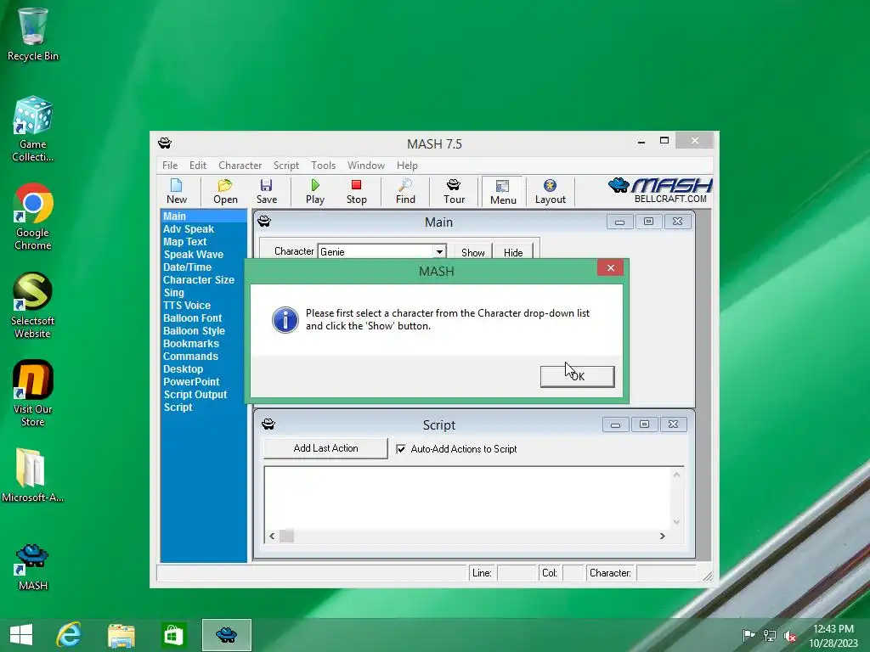Click the Script vertical scrollbar down arrow
The image size is (870, 652).
[676, 521]
